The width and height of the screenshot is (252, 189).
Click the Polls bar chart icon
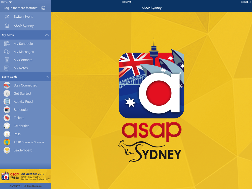point(7,134)
